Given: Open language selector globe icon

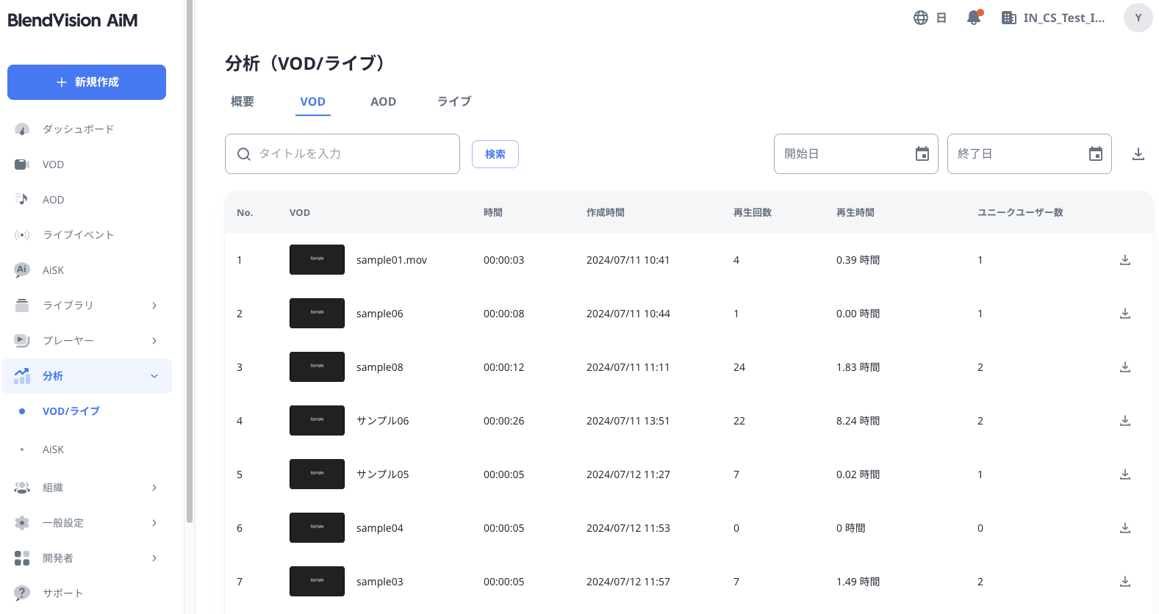Looking at the screenshot, I should tap(921, 18).
